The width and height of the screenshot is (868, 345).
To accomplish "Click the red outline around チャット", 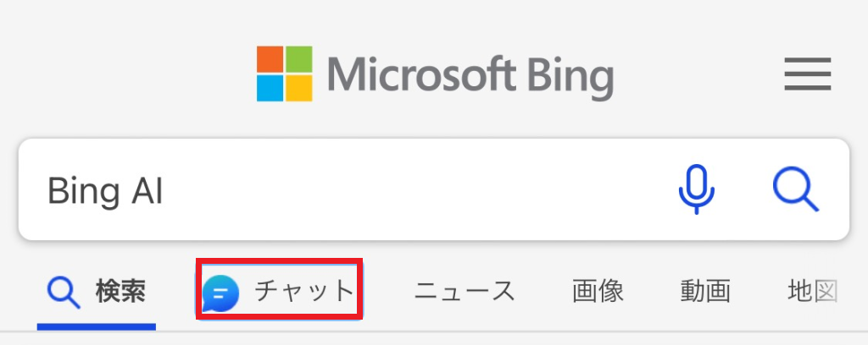I will point(280,260).
